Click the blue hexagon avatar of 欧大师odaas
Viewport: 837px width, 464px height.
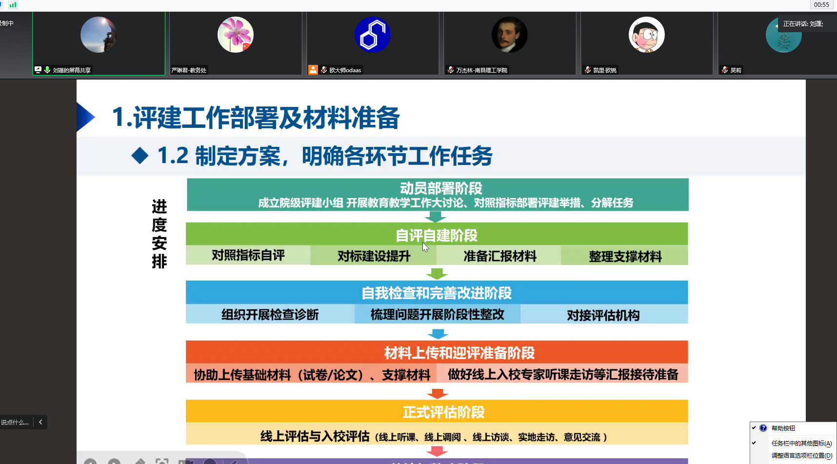coord(372,35)
